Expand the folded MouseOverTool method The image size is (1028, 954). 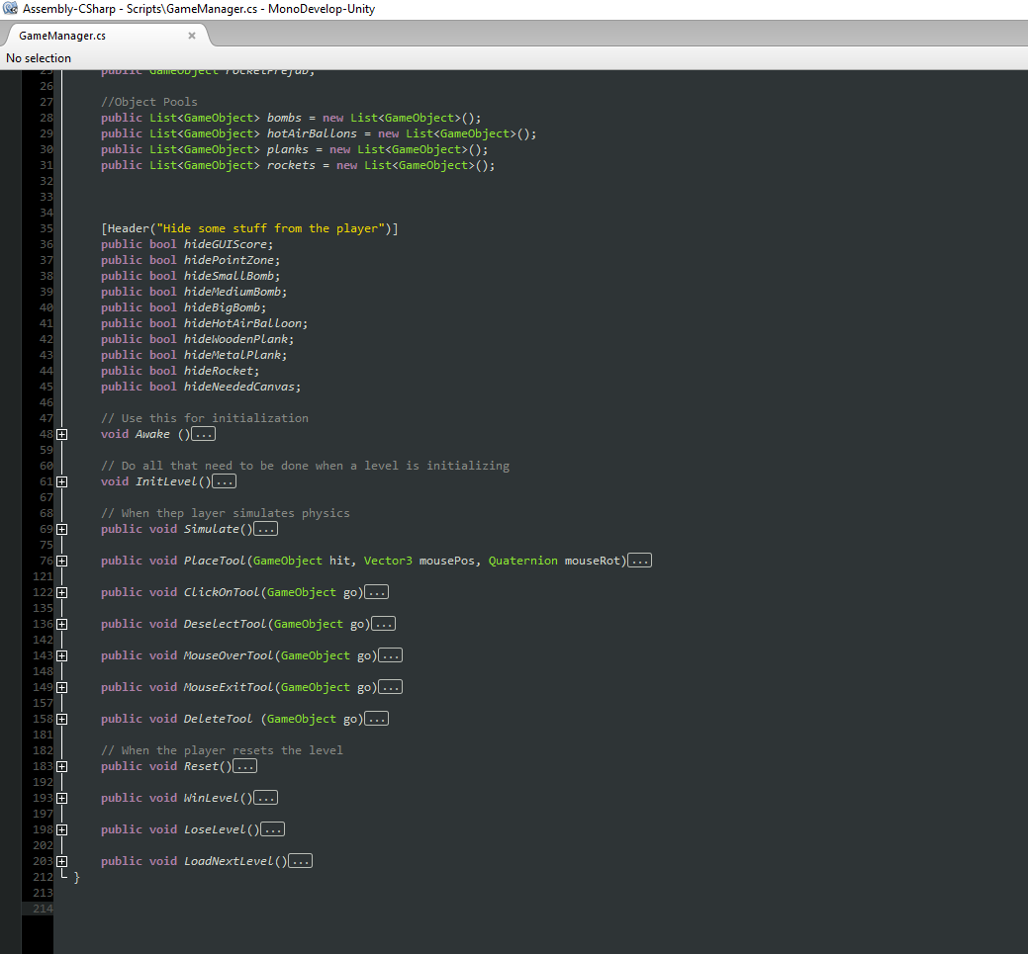61,655
